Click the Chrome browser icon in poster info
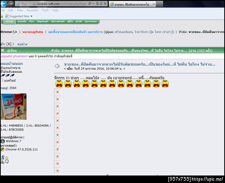 point(3,150)
